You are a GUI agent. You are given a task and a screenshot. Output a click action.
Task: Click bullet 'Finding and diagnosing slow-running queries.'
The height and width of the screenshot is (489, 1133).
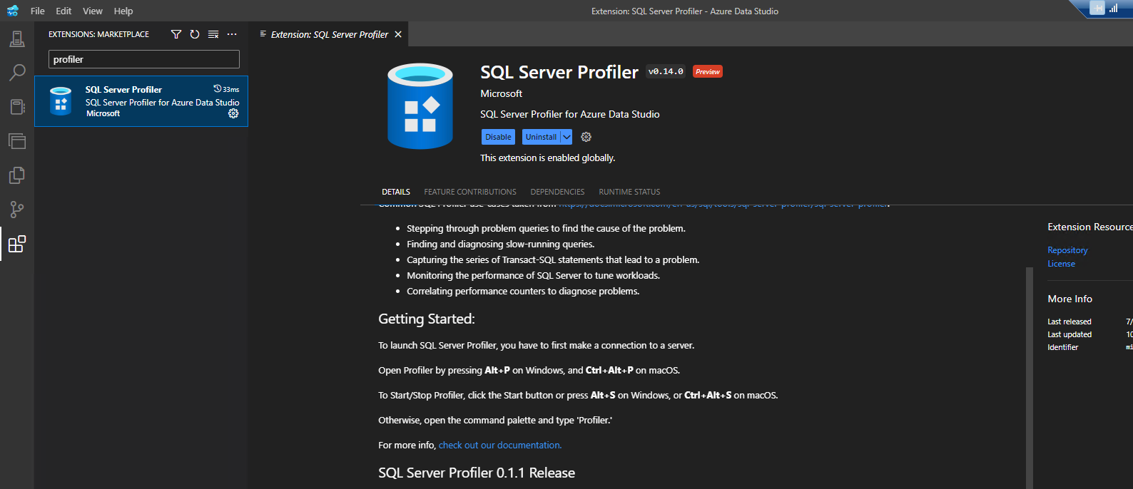click(x=500, y=244)
